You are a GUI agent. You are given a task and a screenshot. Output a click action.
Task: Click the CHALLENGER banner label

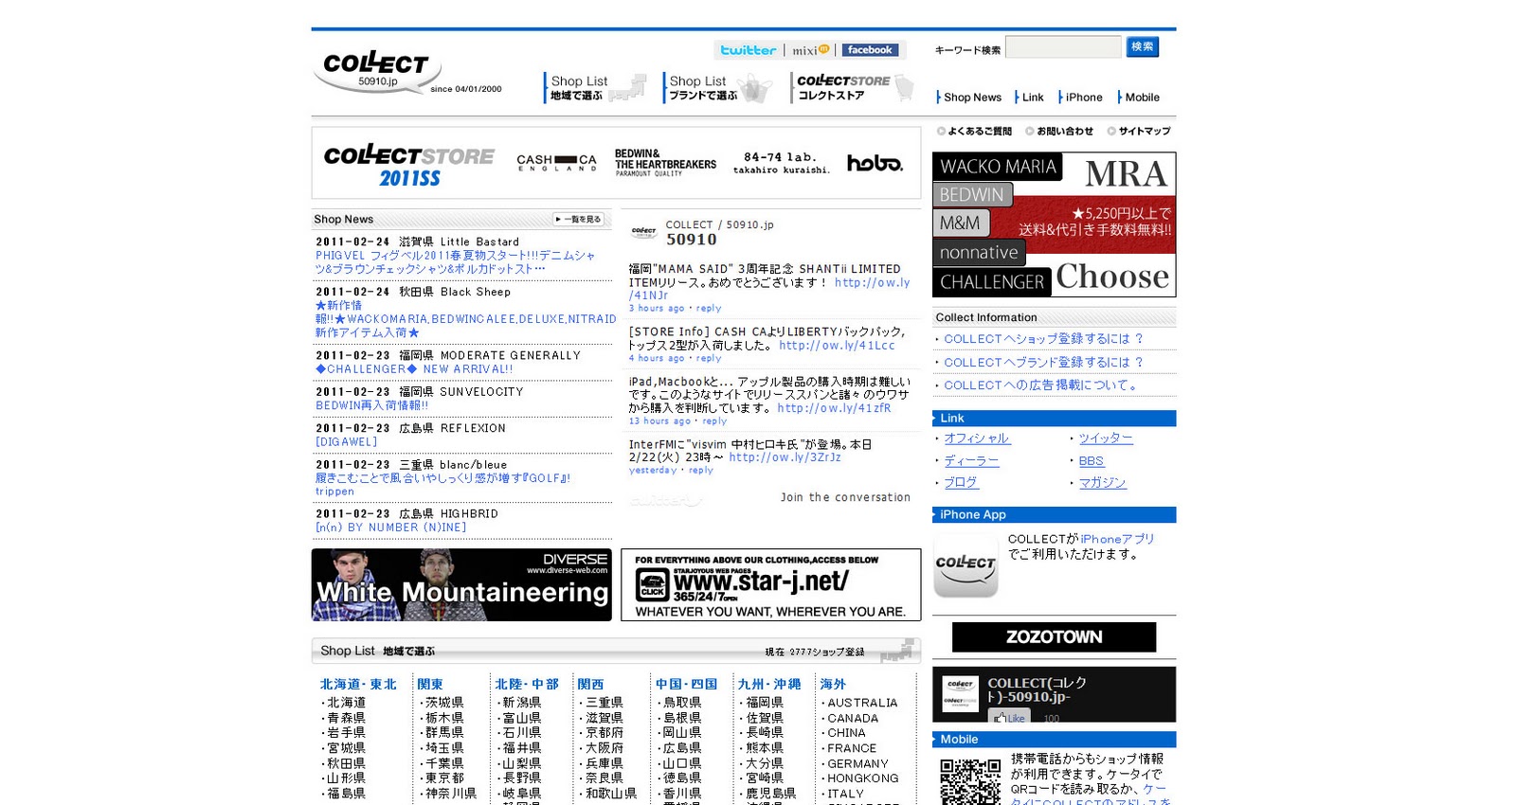pyautogui.click(x=992, y=282)
